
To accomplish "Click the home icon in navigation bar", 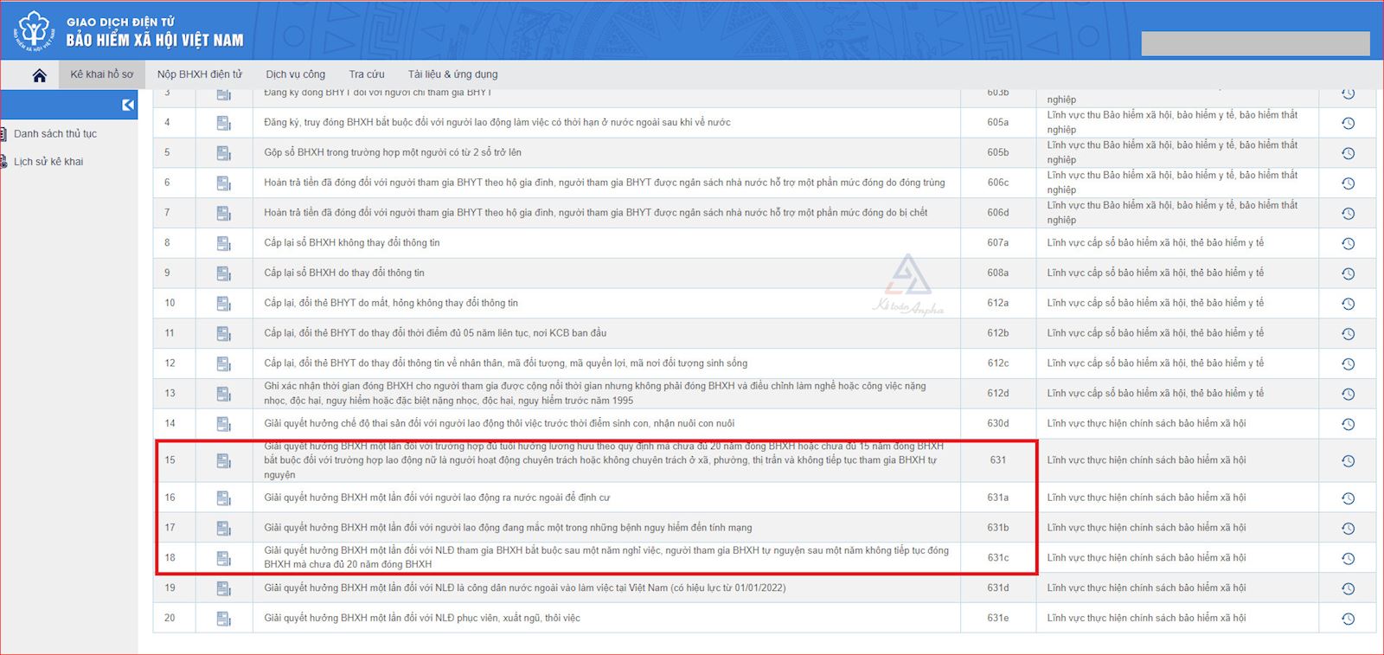I will [x=39, y=75].
